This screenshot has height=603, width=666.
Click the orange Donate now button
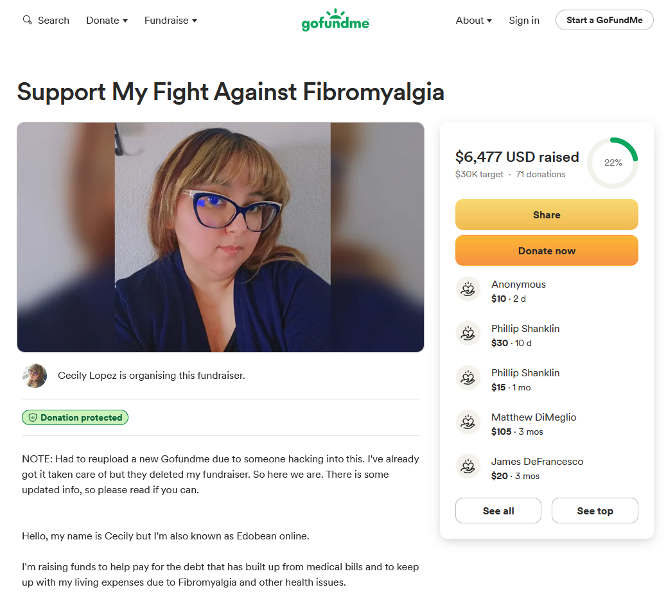(x=547, y=251)
